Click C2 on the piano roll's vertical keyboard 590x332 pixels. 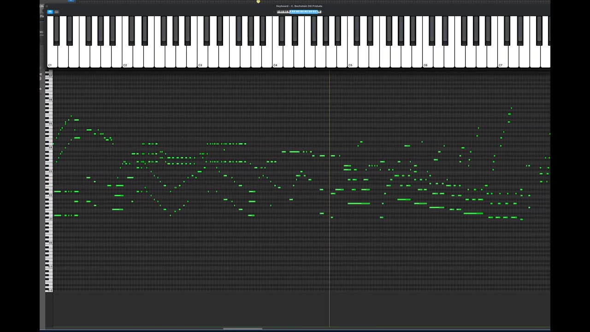pyautogui.click(x=49, y=195)
